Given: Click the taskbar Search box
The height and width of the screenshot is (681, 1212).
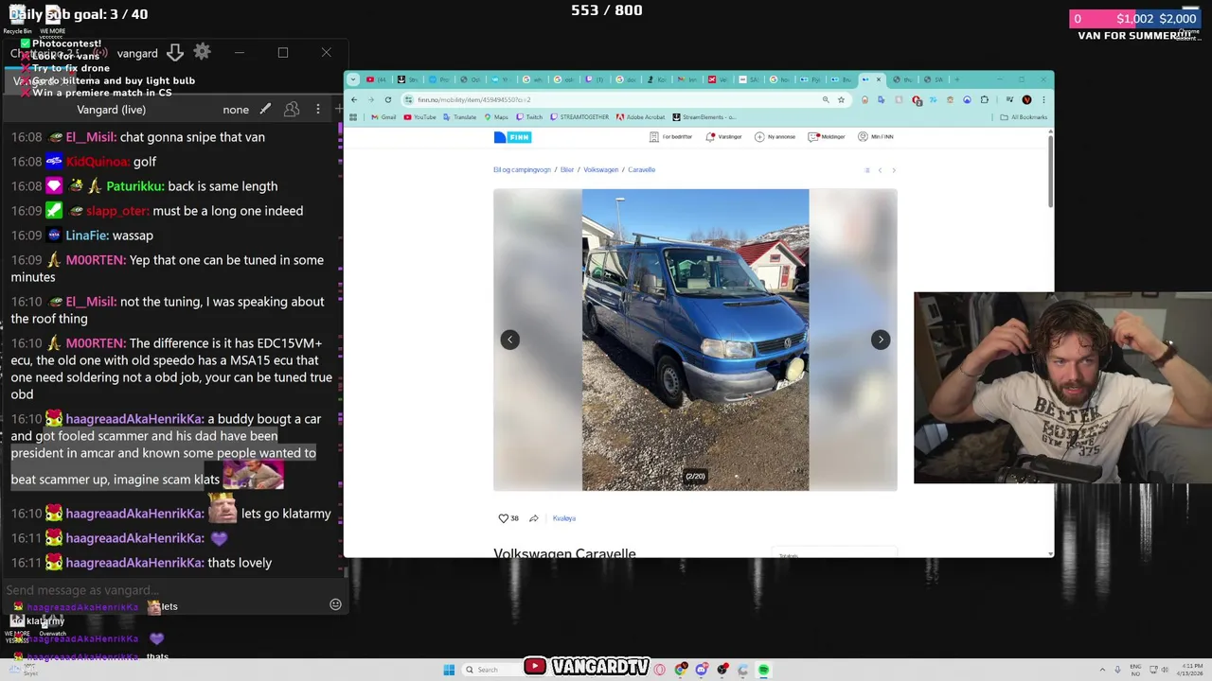Looking at the screenshot, I should [x=491, y=670].
